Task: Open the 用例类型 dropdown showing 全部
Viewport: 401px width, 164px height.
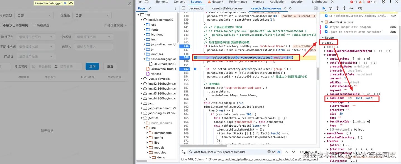Action: [34, 16]
